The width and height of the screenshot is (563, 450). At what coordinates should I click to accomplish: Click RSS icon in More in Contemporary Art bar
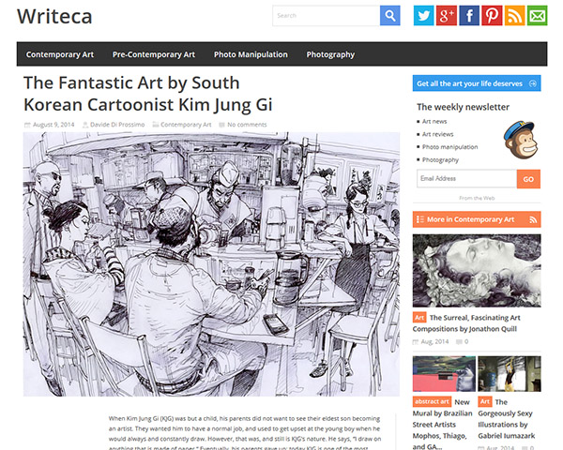[533, 219]
